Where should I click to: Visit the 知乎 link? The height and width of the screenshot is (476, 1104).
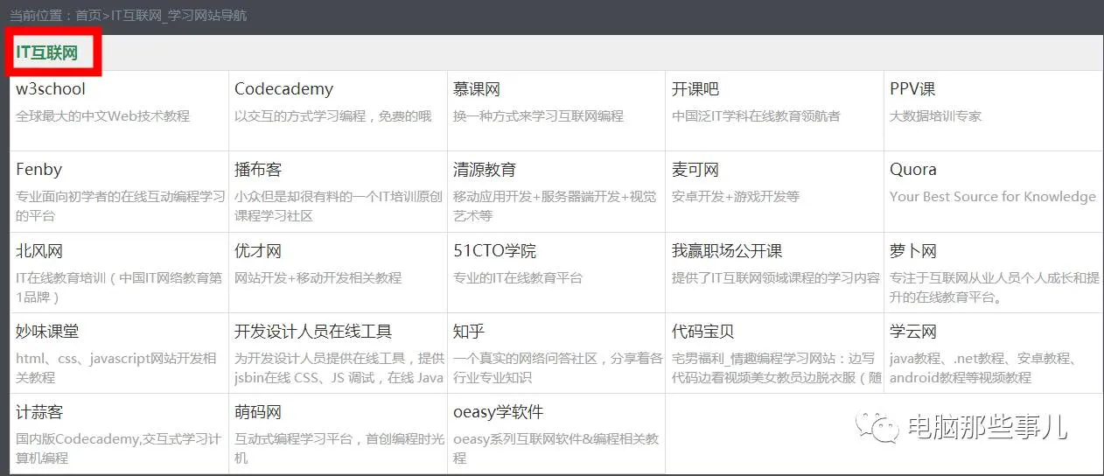469,331
